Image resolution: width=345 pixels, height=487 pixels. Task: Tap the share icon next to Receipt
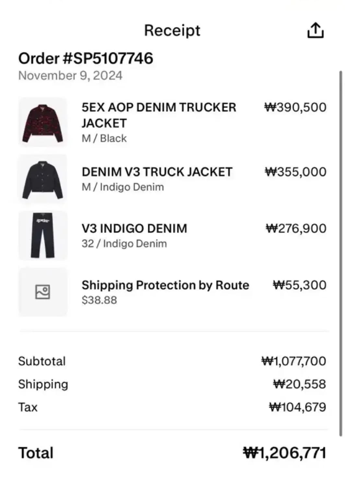315,31
